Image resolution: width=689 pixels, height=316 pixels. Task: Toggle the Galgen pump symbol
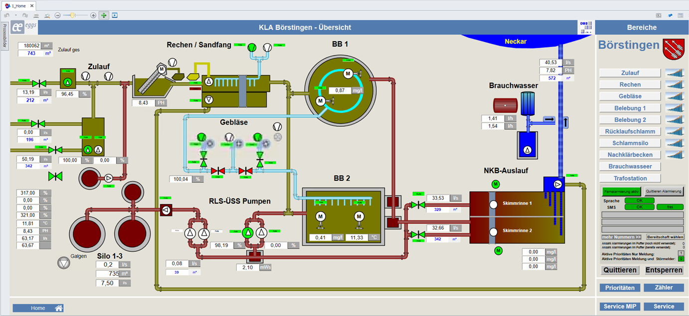tap(64, 263)
